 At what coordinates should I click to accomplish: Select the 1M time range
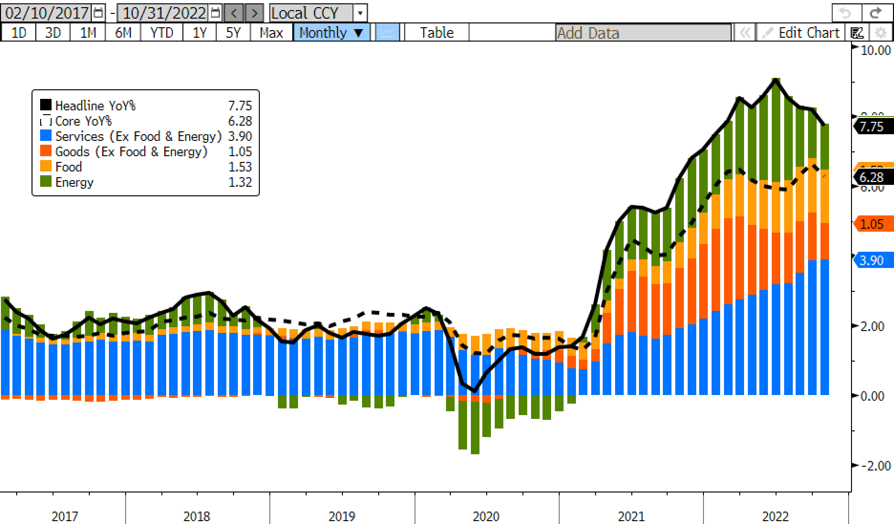coord(88,32)
